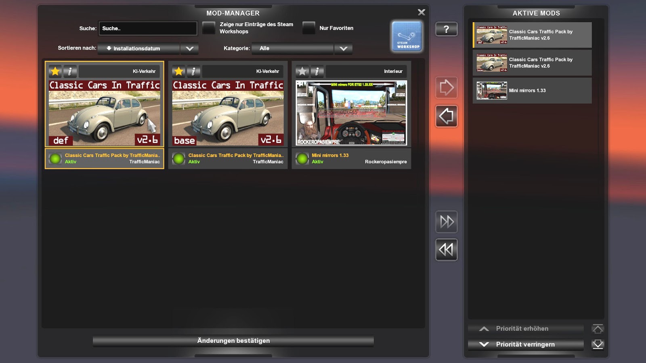The height and width of the screenshot is (363, 646).
Task: Select def Classic Cars In Traffic thumbnail
Action: (105, 113)
